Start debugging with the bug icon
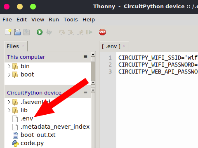Screen dimensions: 198x148 coord(49,32)
